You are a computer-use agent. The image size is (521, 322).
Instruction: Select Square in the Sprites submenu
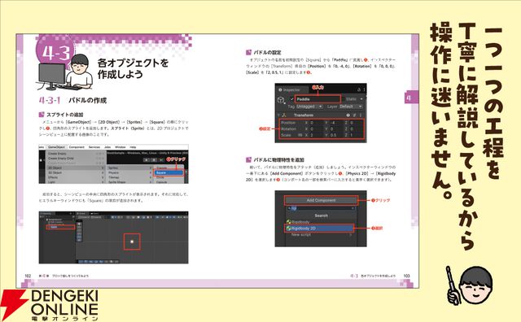click(x=169, y=172)
